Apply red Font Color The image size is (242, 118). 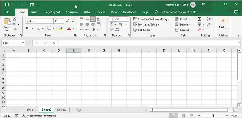(x=69, y=28)
